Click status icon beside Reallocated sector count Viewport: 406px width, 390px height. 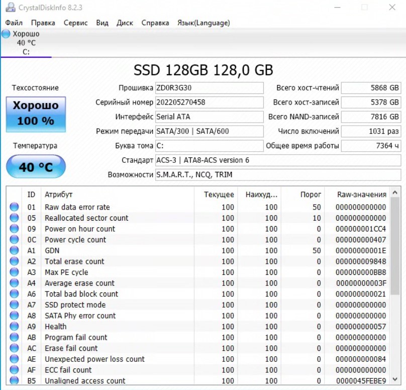point(14,218)
